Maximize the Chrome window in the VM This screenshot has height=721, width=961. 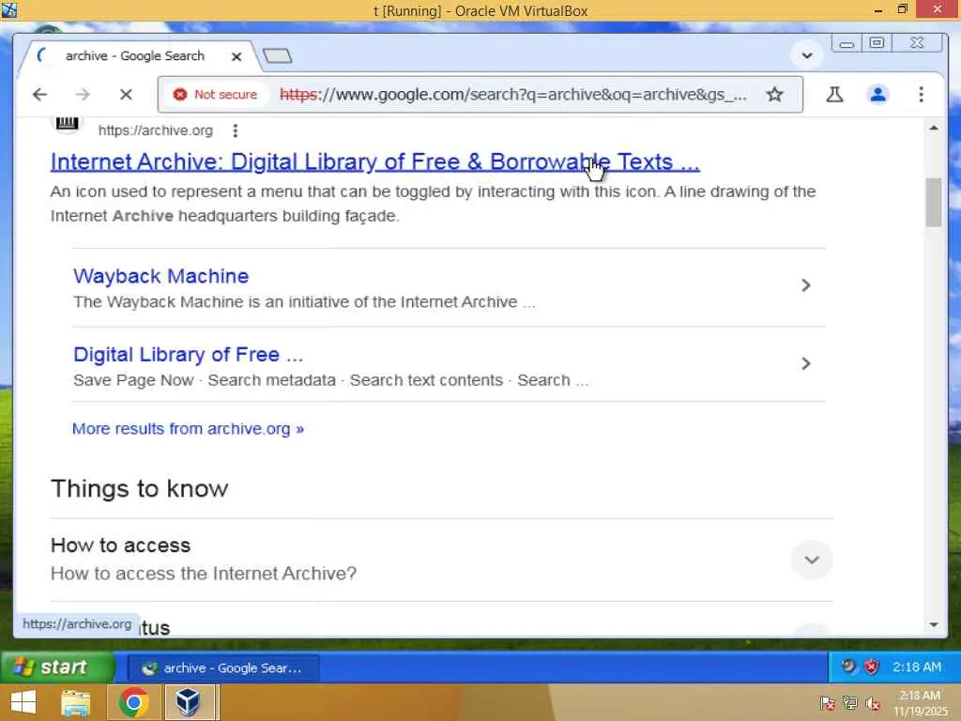pyautogui.click(x=877, y=43)
